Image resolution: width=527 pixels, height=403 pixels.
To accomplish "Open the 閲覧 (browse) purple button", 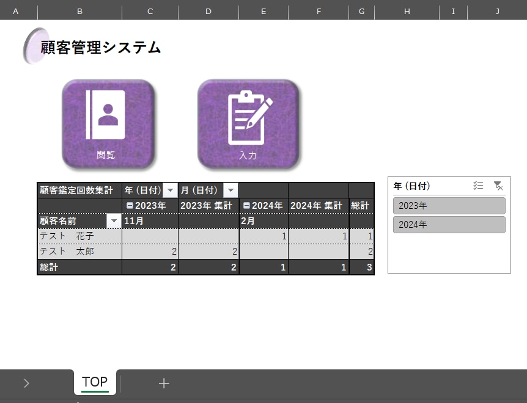I will (x=108, y=124).
